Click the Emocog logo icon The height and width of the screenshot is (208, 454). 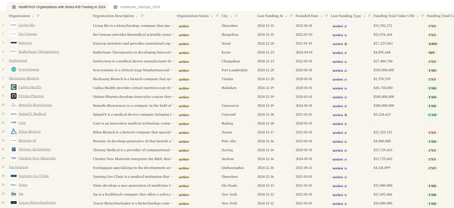[14, 43]
